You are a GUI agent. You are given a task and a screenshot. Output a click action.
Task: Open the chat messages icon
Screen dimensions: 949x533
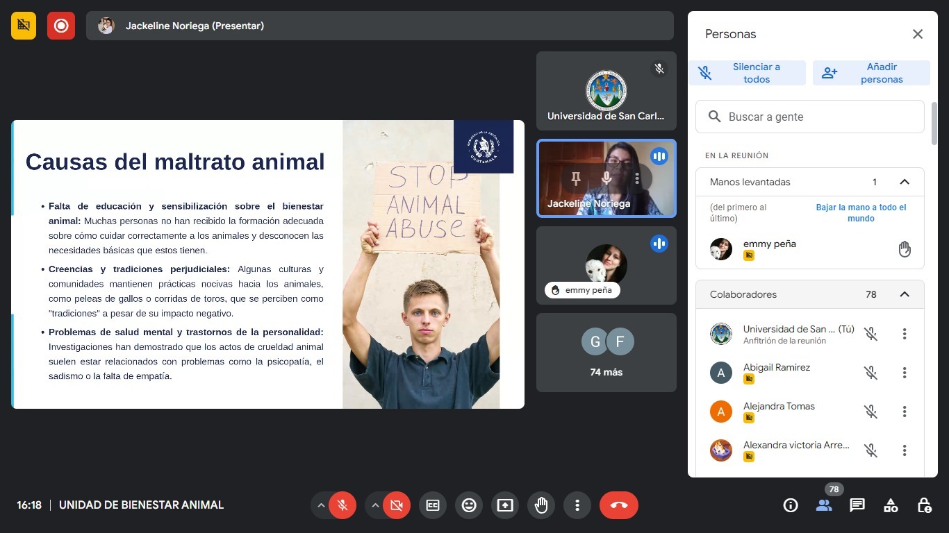tap(857, 505)
